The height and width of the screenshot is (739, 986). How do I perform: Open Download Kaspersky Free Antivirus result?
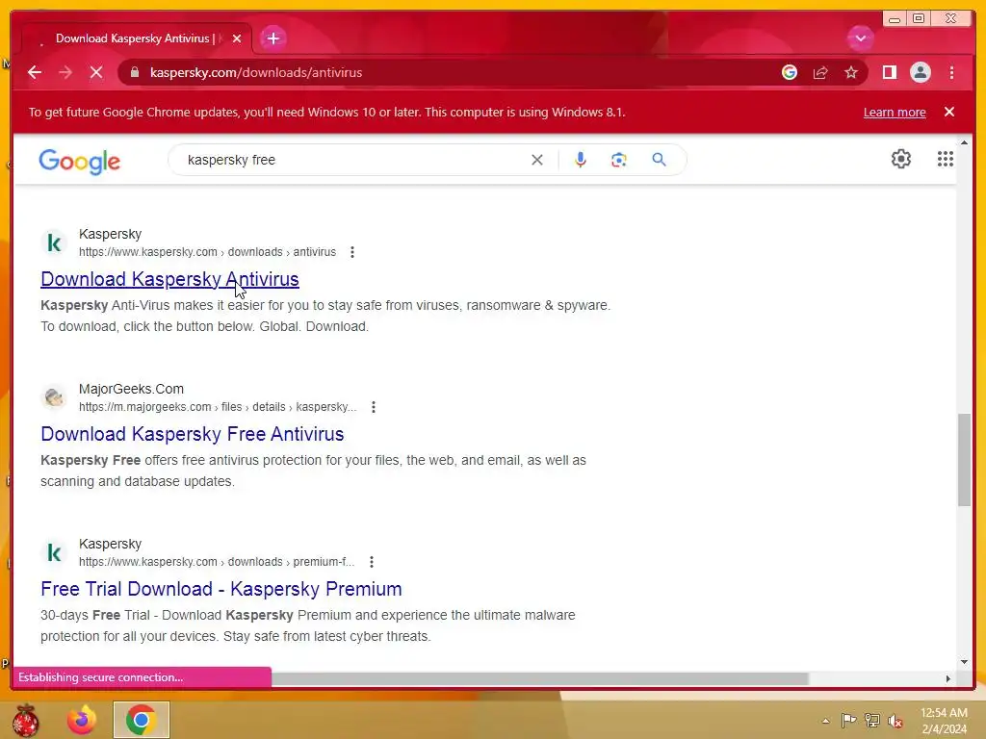tap(193, 434)
